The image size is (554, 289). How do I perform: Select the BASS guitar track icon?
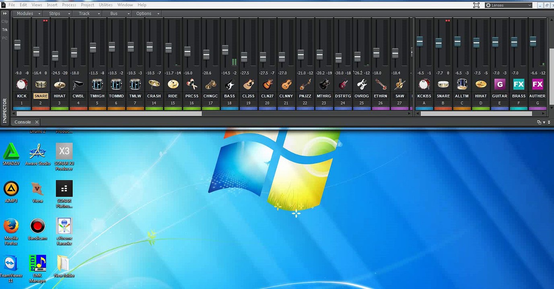pyautogui.click(x=230, y=84)
